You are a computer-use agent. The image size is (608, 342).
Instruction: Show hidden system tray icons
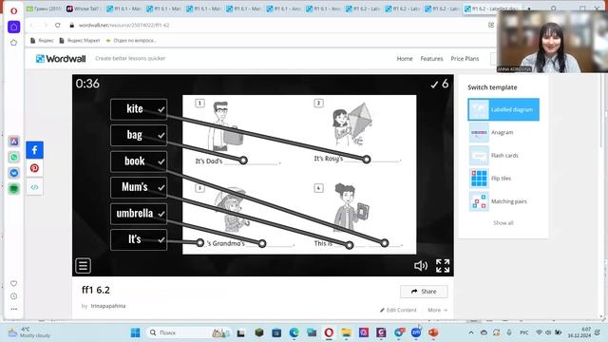click(x=471, y=332)
